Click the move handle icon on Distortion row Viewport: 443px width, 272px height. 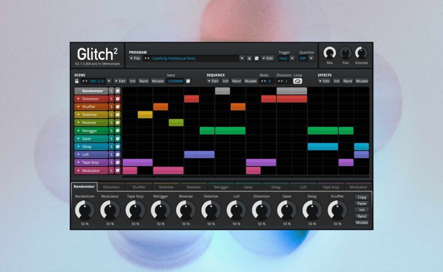(x=78, y=99)
